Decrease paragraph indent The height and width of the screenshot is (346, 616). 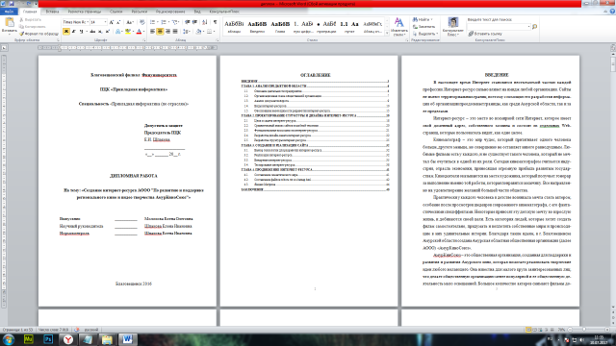pos(188,22)
